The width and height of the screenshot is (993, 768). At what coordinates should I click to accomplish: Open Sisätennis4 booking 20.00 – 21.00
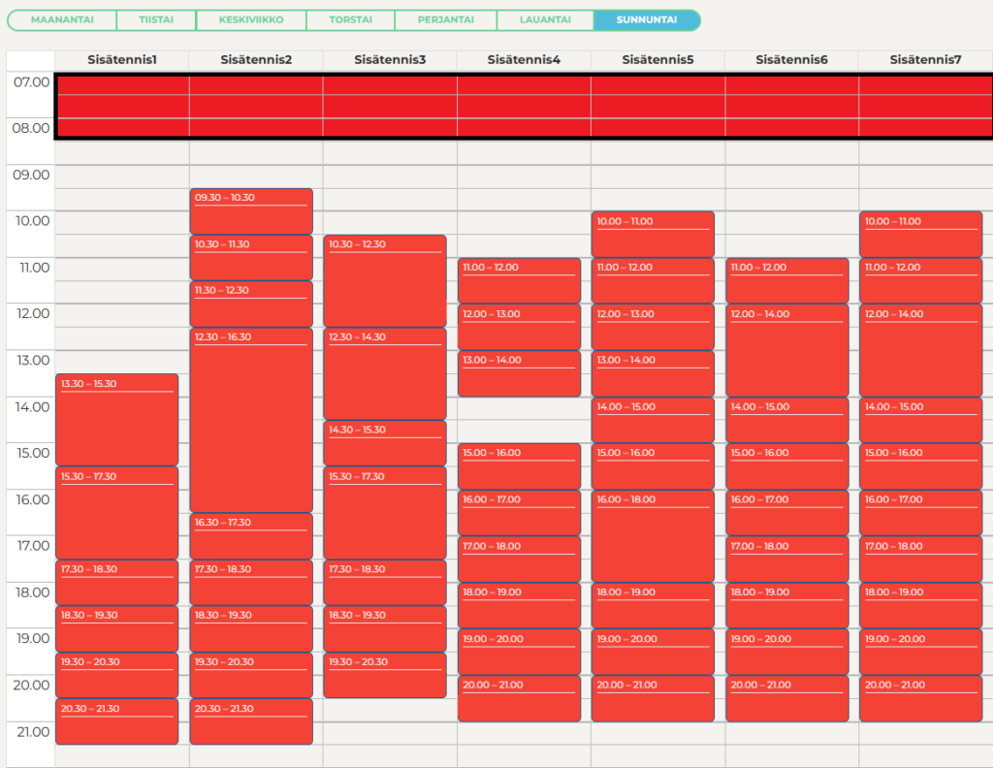[520, 698]
